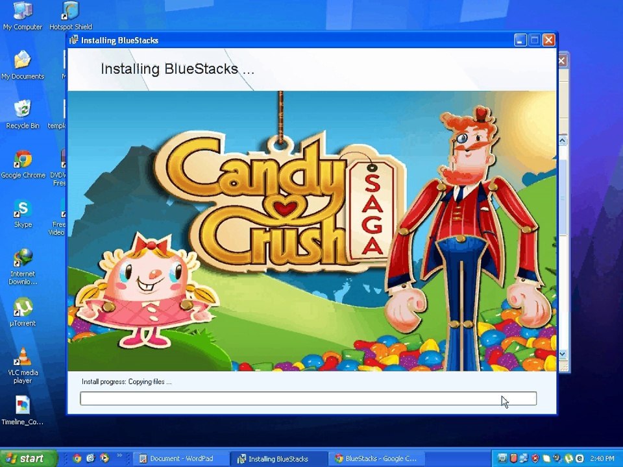Click the 'Installing BlueStacks ...' heading
Viewport: 623px width, 467px height.
[177, 69]
